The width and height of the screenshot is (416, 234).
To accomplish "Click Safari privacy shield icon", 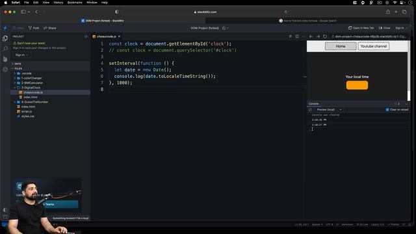I will [117, 12].
